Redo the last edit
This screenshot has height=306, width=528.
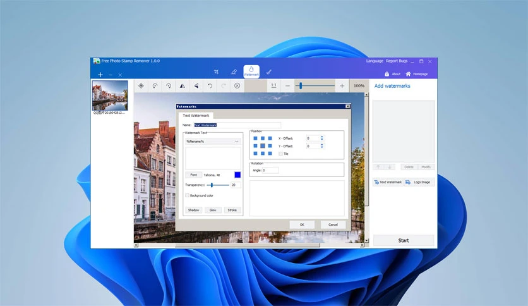[x=223, y=86]
